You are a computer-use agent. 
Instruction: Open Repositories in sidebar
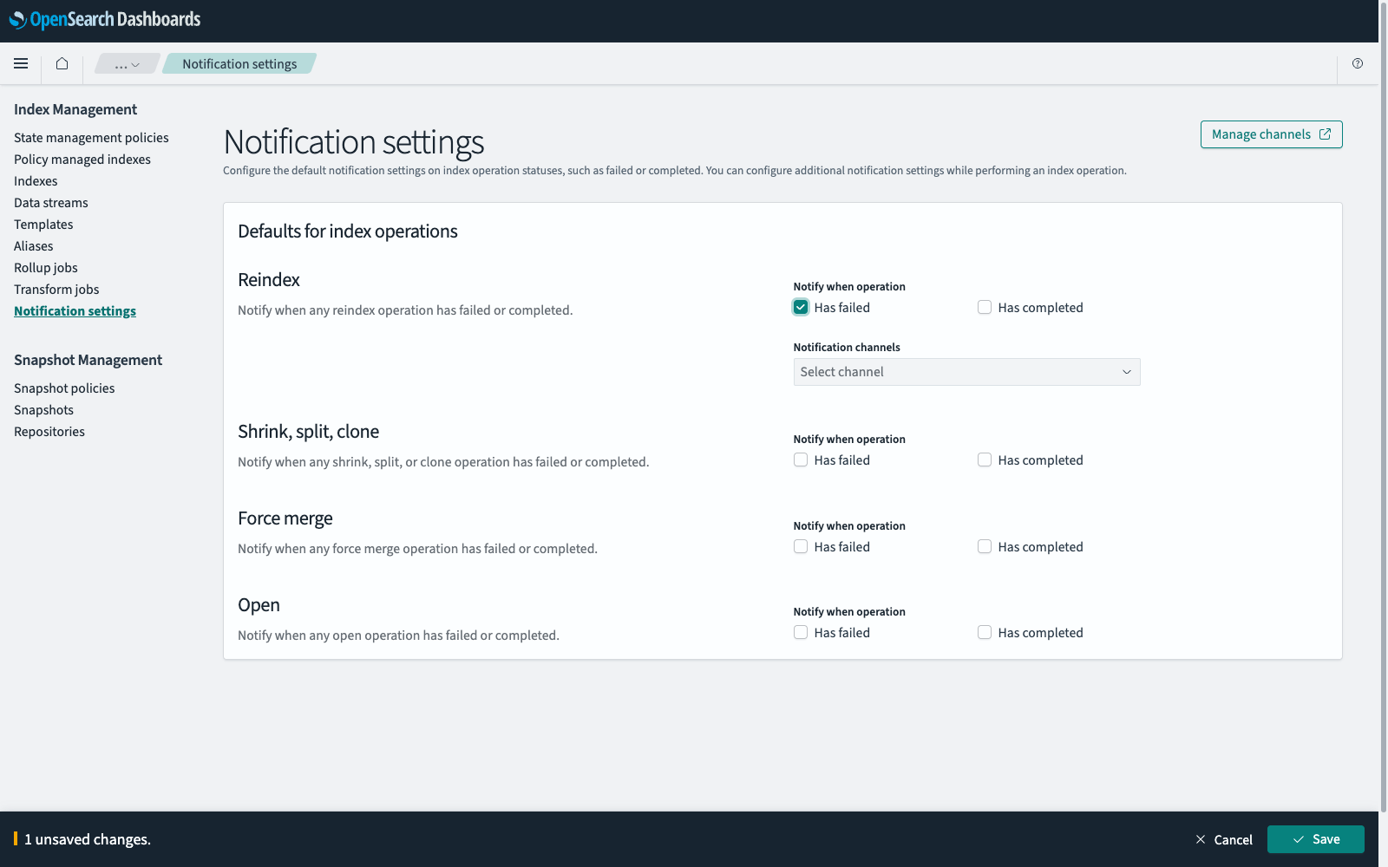pos(49,431)
